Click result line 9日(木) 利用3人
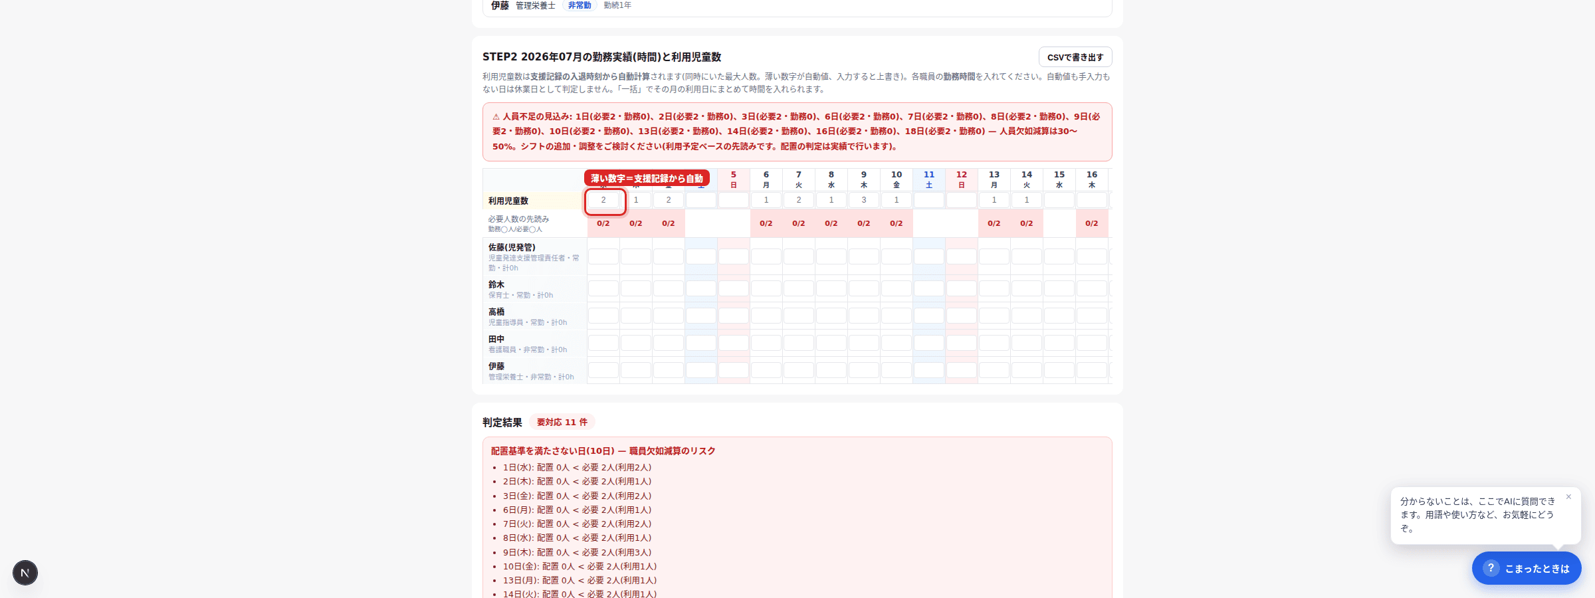 [x=577, y=553]
